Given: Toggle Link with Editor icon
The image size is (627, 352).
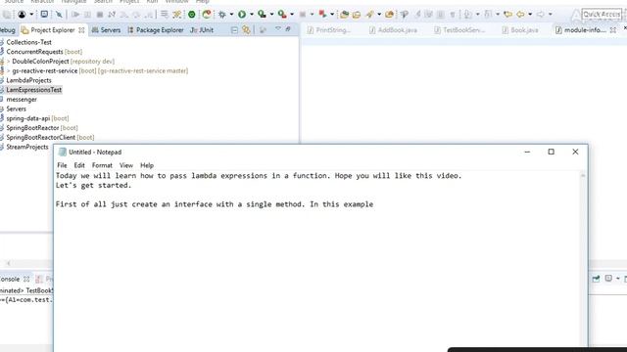Looking at the screenshot, I should [x=246, y=30].
